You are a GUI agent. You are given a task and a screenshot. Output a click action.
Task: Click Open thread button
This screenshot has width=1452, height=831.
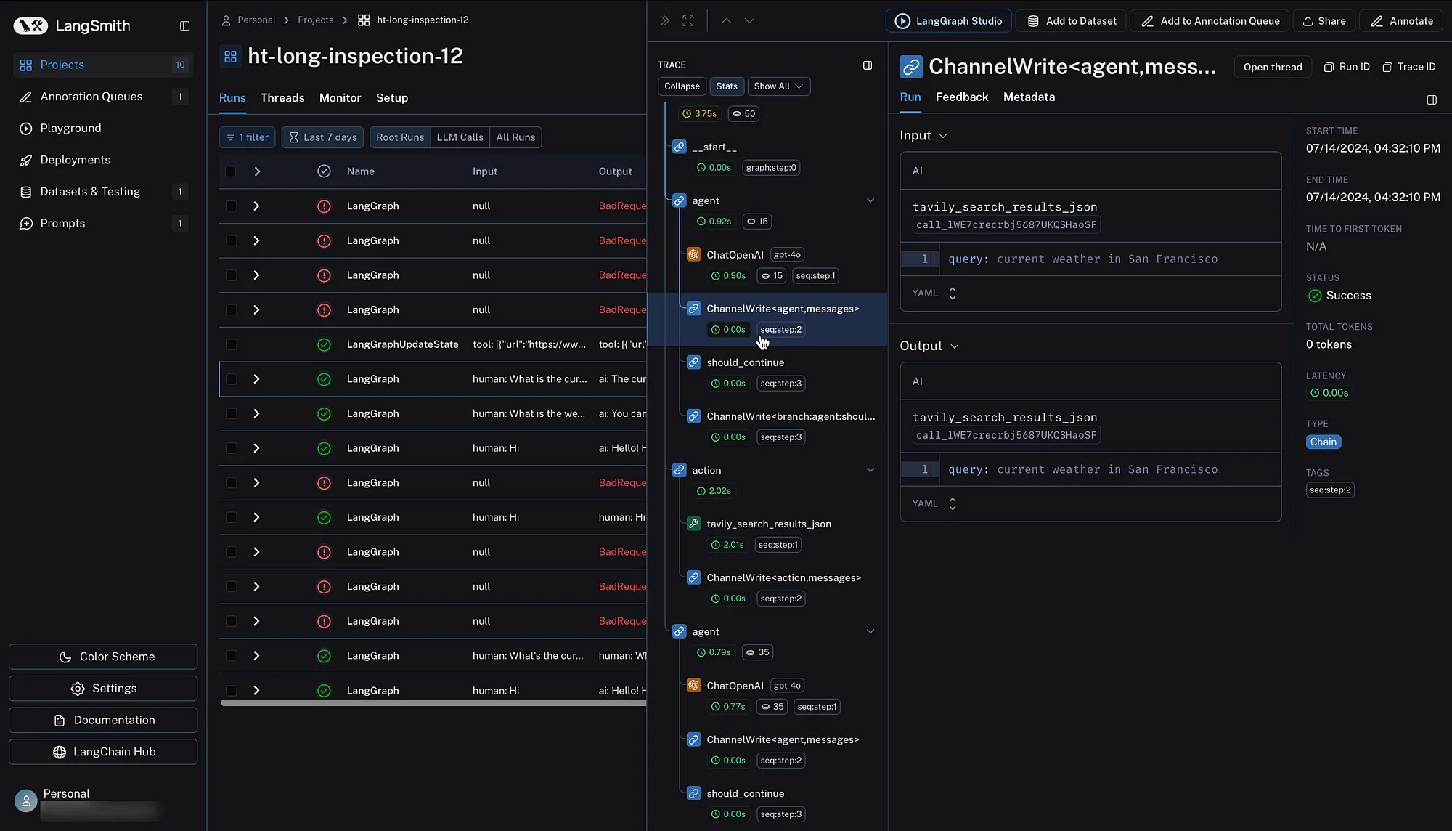point(1273,67)
